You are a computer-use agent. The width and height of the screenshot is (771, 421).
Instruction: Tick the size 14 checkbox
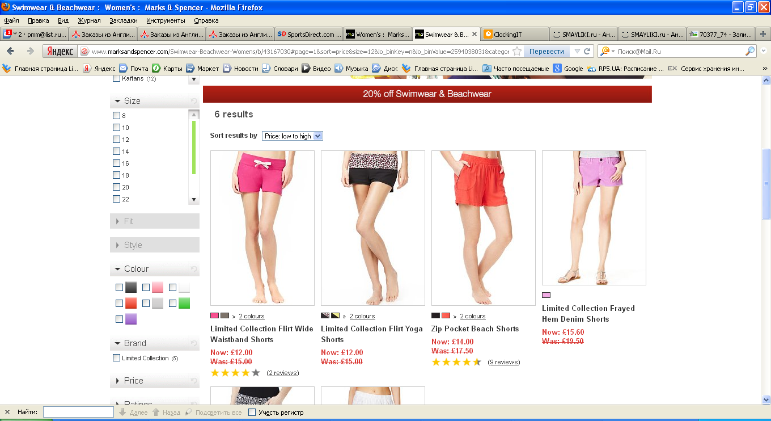(116, 151)
